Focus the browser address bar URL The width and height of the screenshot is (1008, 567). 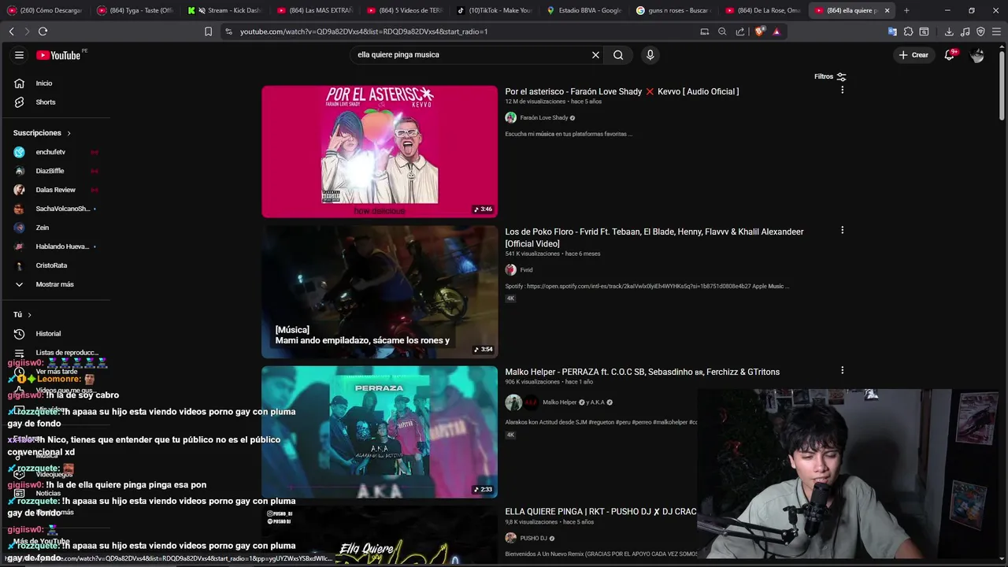[364, 31]
